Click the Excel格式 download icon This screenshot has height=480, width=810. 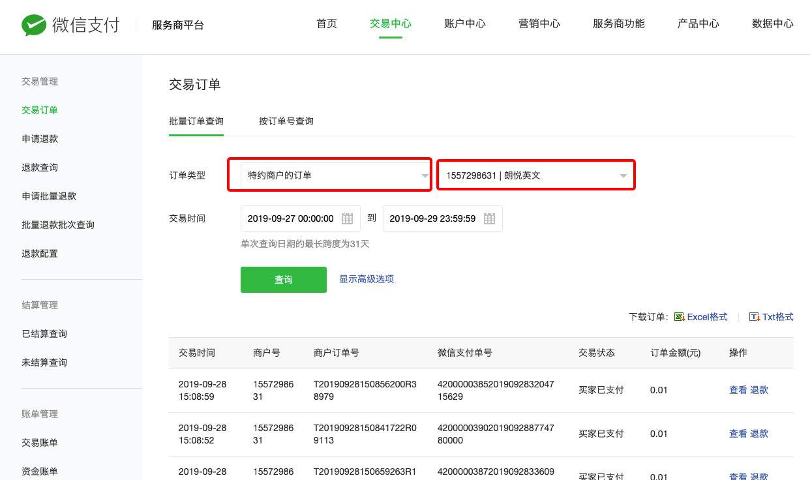(679, 317)
